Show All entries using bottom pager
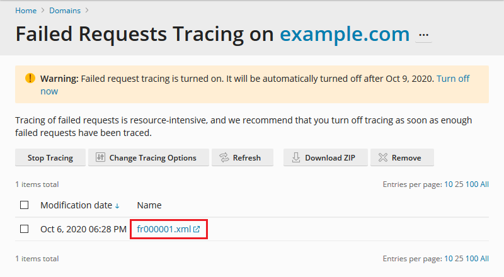 (484, 259)
